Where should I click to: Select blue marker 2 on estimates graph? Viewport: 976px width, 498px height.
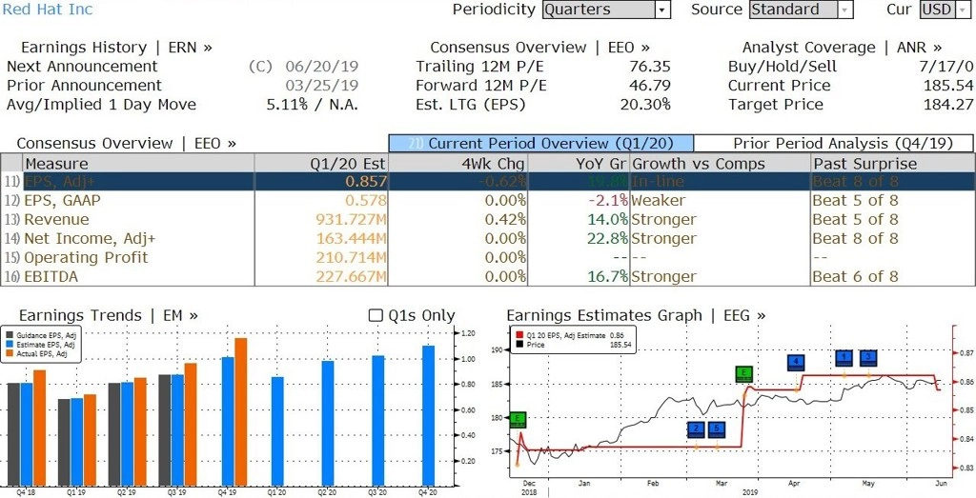click(697, 429)
